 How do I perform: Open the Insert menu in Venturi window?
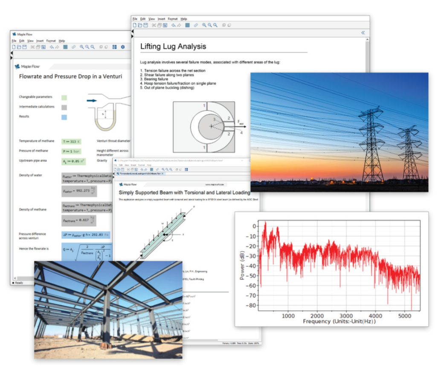click(40, 41)
